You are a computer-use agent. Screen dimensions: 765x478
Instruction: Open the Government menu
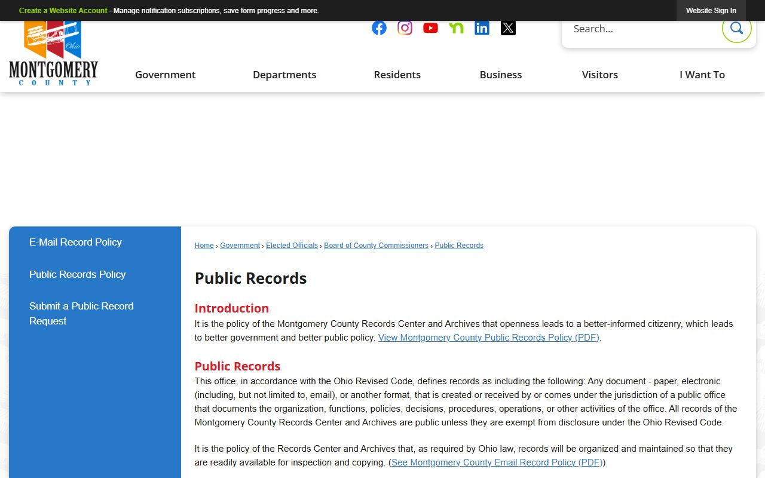[x=166, y=75]
